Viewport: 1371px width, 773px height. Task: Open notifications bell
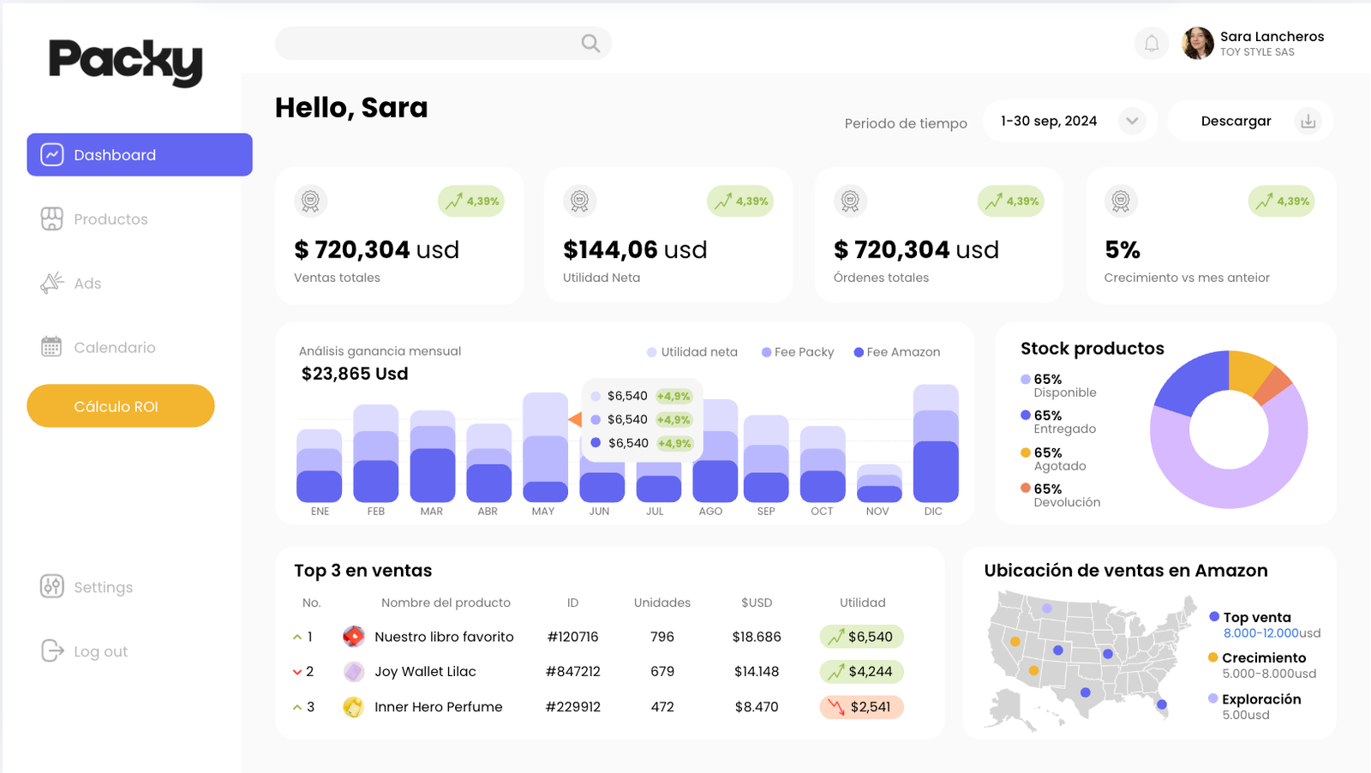(1152, 43)
